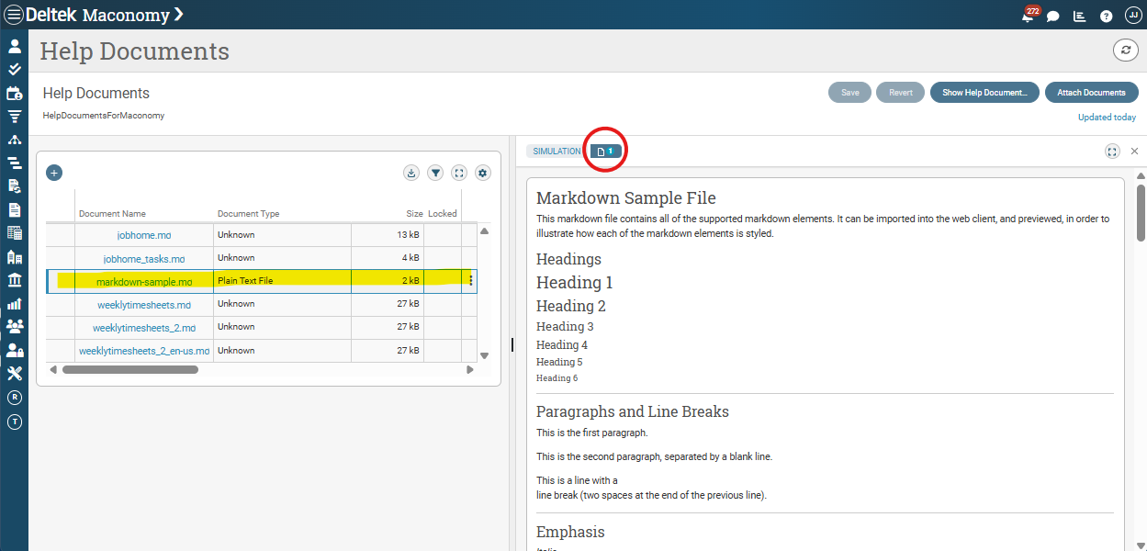1147x551 pixels.
Task: Add a new document row
Action: coord(54,173)
